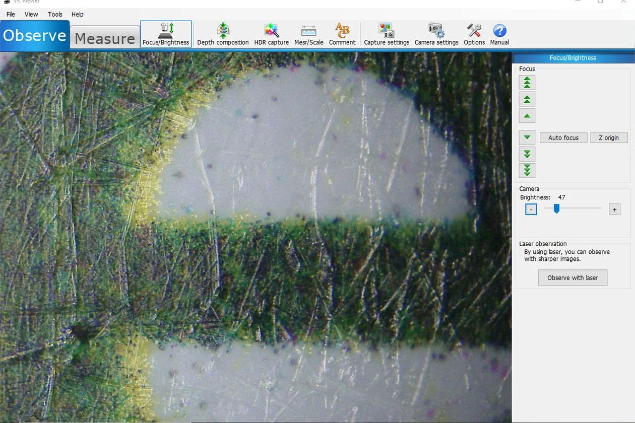The image size is (635, 423).
Task: Move focus down with triple-arrow button
Action: tap(527, 170)
